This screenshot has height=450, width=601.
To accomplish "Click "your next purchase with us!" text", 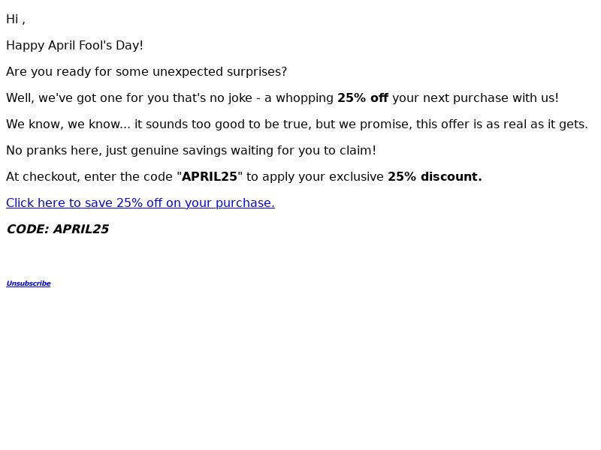I will click(476, 98).
